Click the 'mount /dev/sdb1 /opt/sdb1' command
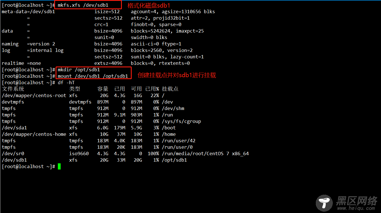 pos(93,76)
